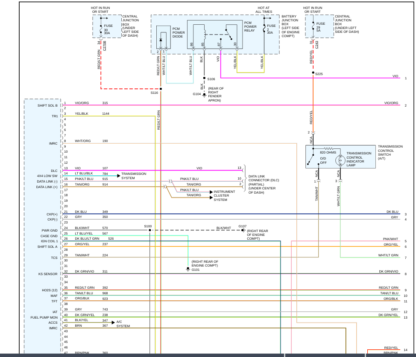Click the FUEL PUMP MON pin label
This screenshot has width=416, height=357.
pyautogui.click(x=44, y=317)
